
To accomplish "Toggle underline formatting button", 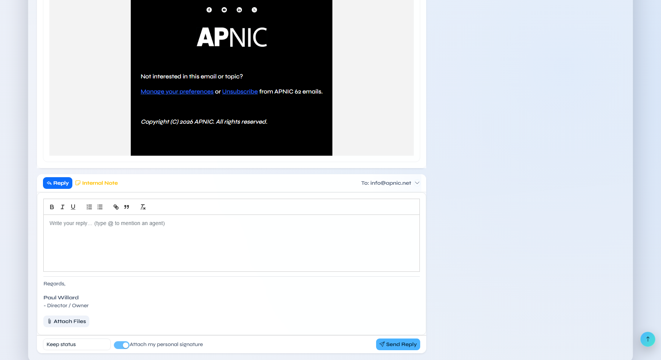I will click(x=73, y=207).
